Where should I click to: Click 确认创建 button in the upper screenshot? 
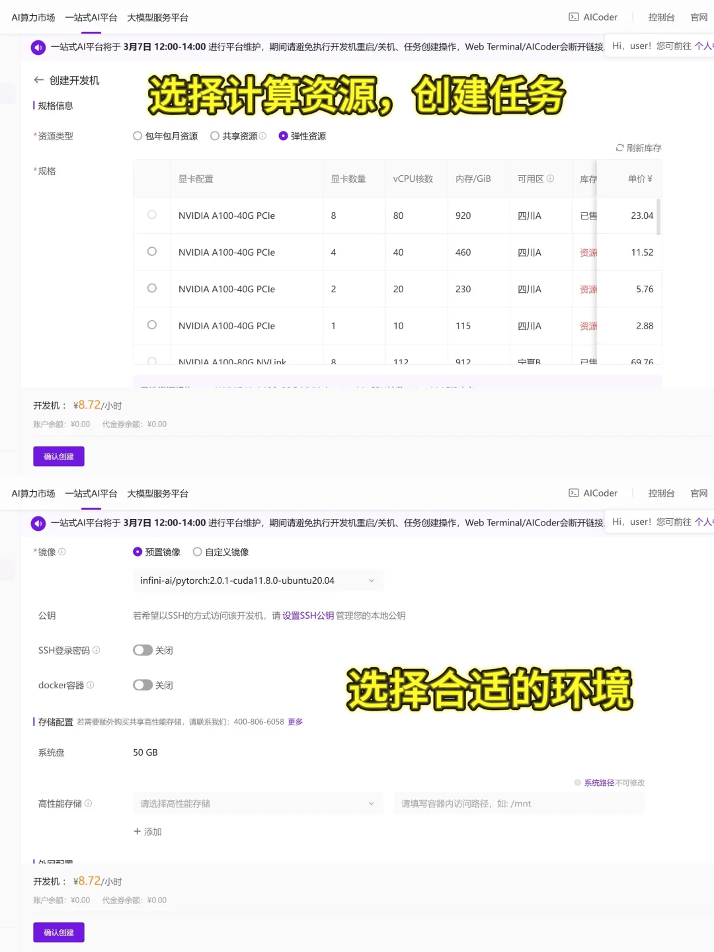(59, 457)
